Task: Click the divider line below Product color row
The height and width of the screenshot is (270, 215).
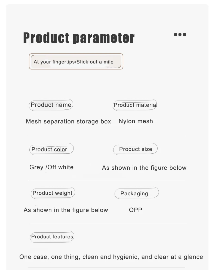Action: pyautogui.click(x=107, y=180)
